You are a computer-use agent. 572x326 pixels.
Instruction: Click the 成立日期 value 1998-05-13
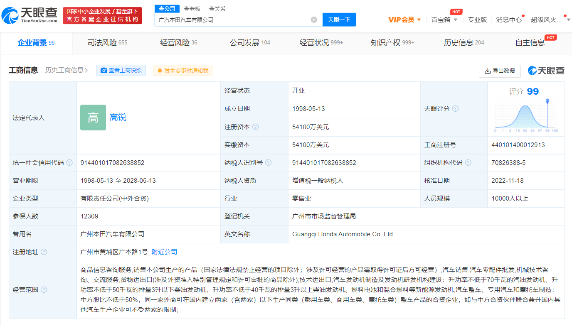(308, 109)
